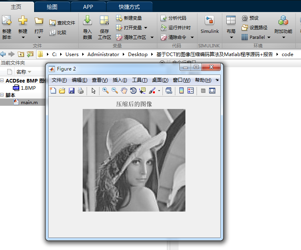This screenshot has width=301, height=250.
Task: Click the Show Plot Tools and Dock icon
Action: [212, 91]
